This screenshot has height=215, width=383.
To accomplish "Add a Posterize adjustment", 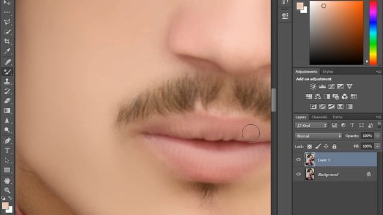I will (x=323, y=106).
